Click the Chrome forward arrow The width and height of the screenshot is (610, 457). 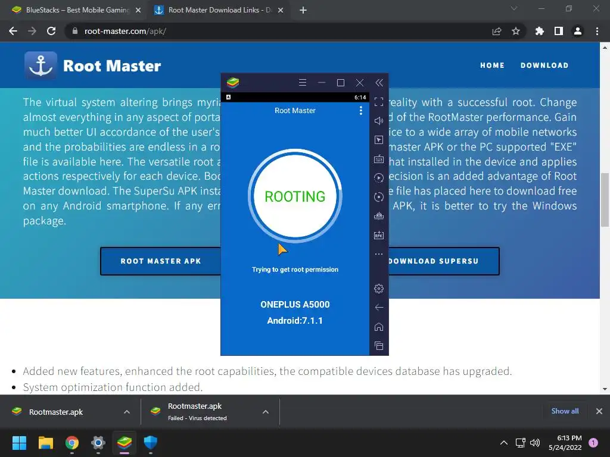coord(32,31)
